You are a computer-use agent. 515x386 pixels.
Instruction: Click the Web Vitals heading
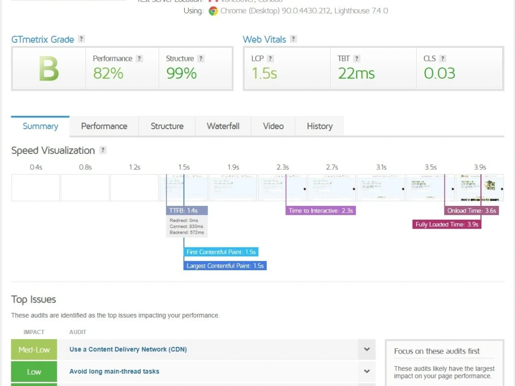click(x=264, y=40)
